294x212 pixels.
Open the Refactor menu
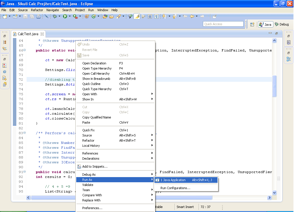tap(37, 10)
